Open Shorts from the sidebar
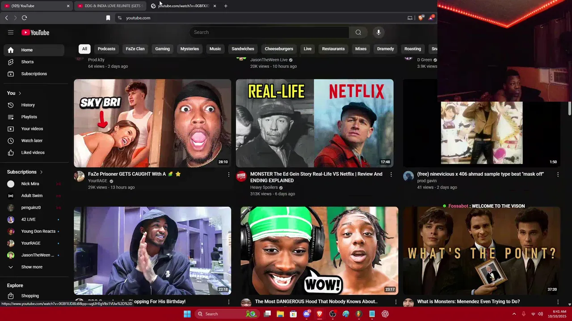572x321 pixels. (x=34, y=62)
